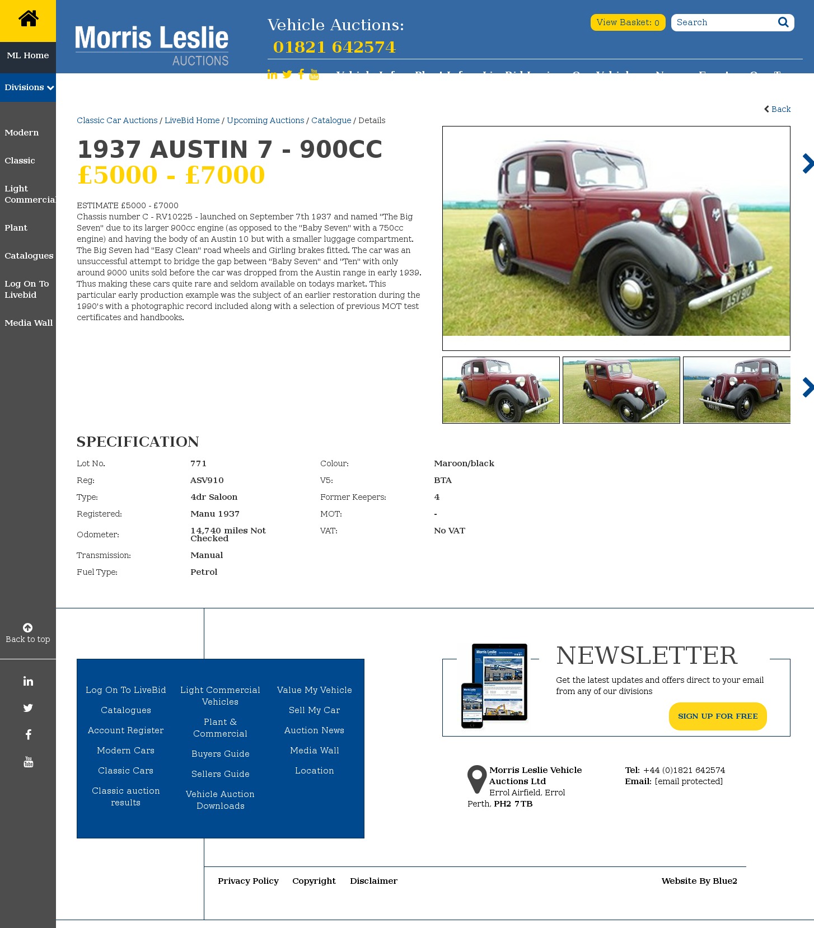Expand the Divisions dropdown

(28, 87)
